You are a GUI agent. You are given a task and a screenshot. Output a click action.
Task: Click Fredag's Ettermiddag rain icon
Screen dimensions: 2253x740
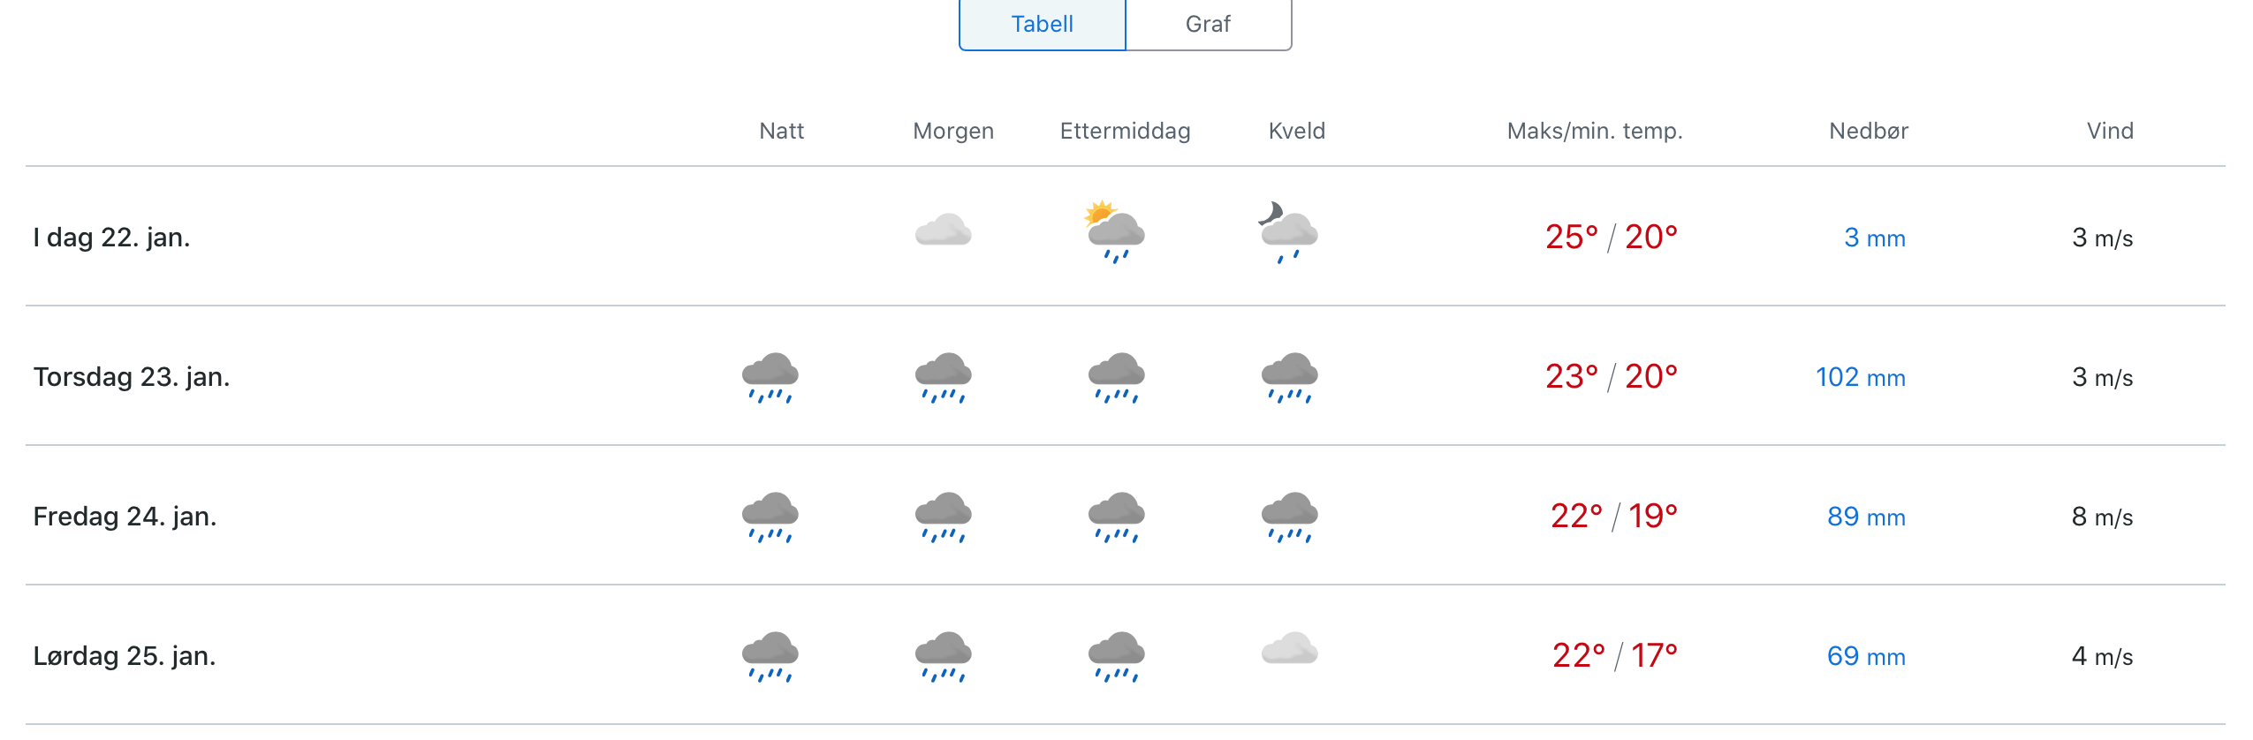(1117, 517)
